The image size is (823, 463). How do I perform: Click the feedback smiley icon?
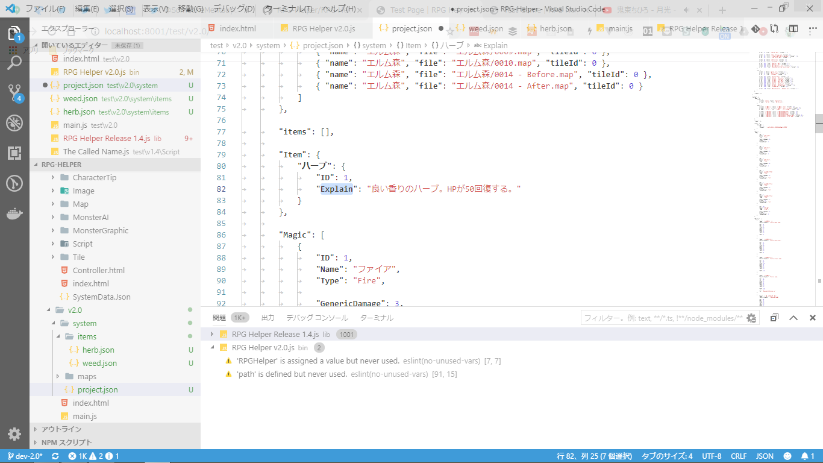[x=787, y=456]
